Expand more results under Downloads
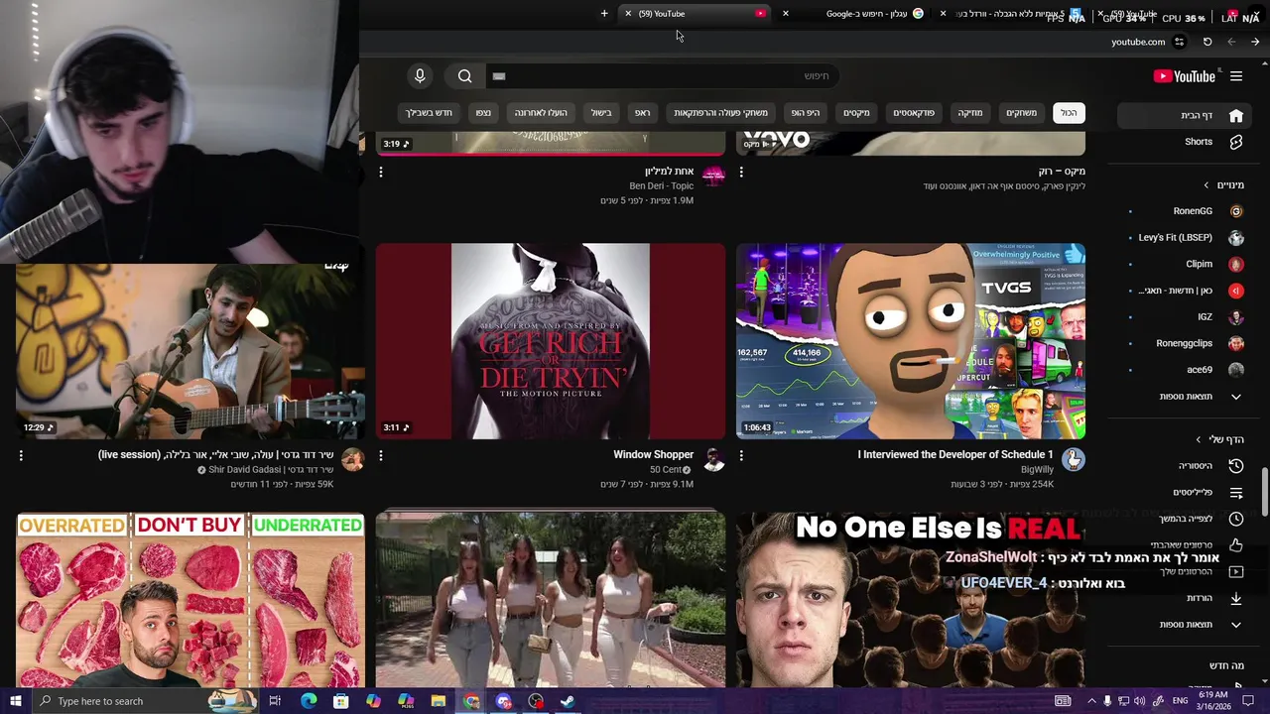The image size is (1270, 714). point(1185,625)
